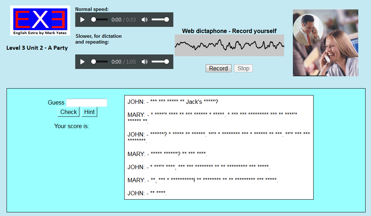Click the web dictaphone waveform display

(229, 45)
